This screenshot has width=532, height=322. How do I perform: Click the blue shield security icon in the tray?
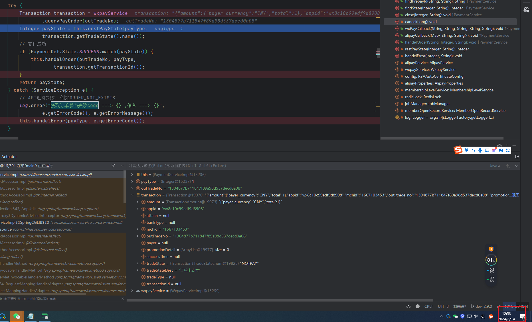click(462, 316)
